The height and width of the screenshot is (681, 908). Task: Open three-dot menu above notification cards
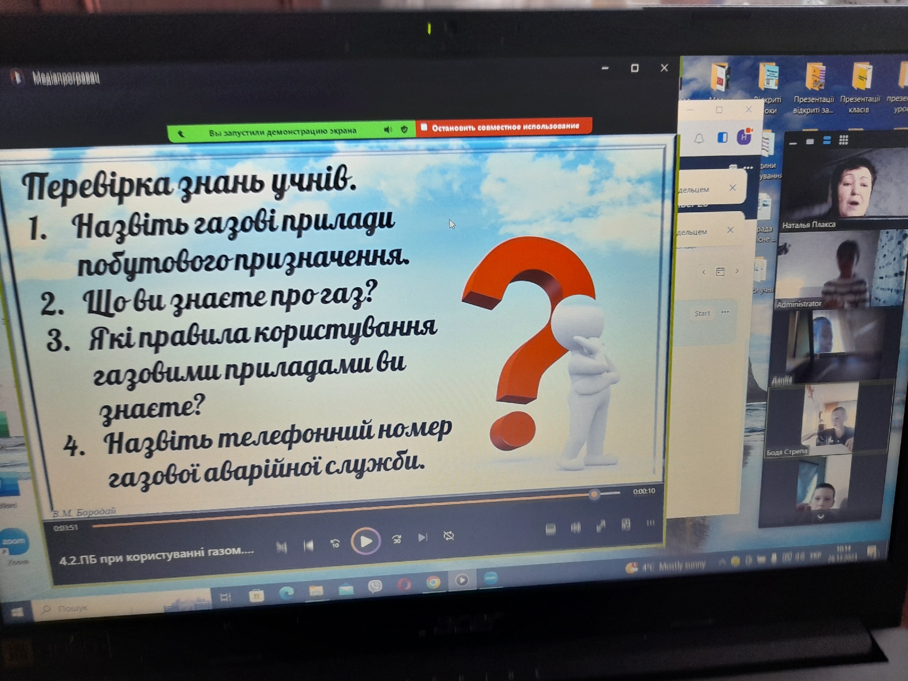[748, 167]
